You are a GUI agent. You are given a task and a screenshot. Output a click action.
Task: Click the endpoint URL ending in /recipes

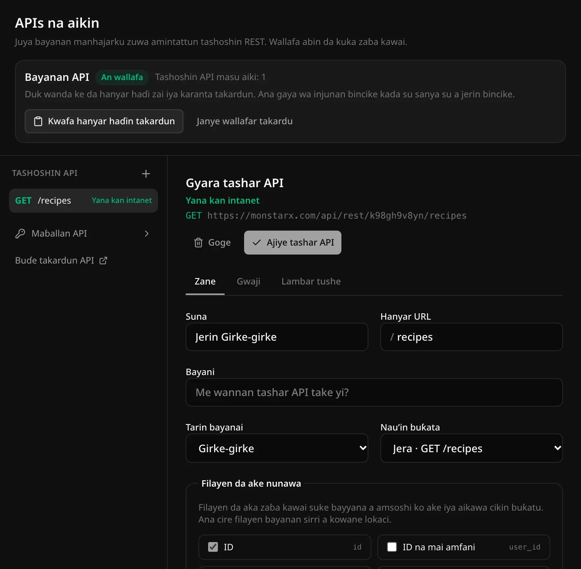tap(337, 216)
